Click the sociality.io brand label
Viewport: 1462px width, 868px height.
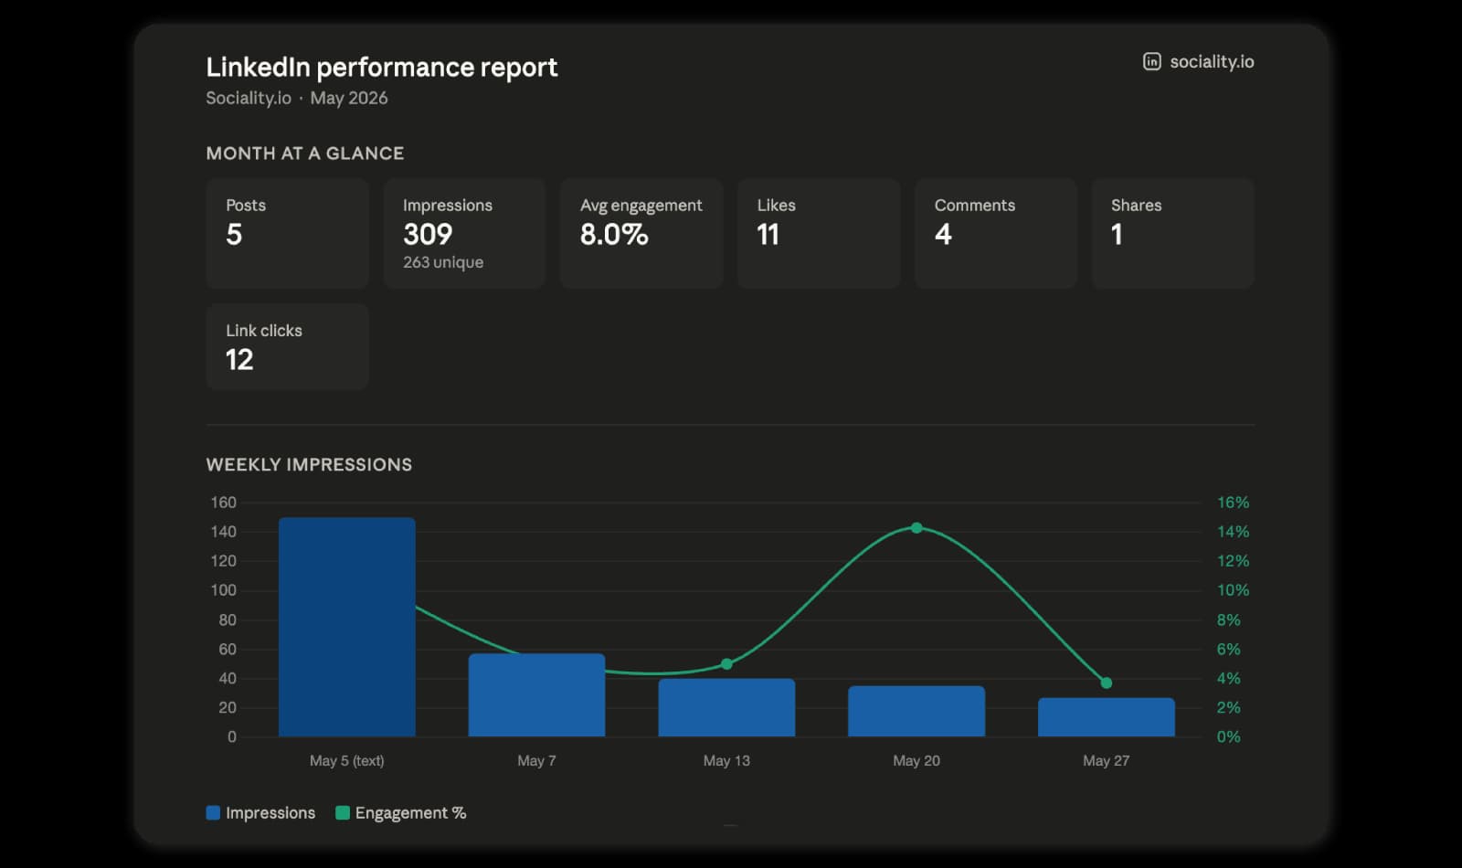pyautogui.click(x=1212, y=61)
